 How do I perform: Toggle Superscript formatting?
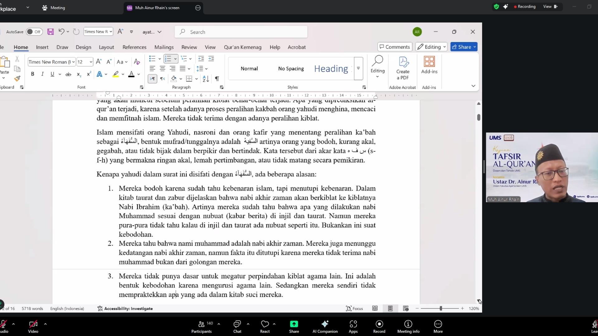[89, 74]
